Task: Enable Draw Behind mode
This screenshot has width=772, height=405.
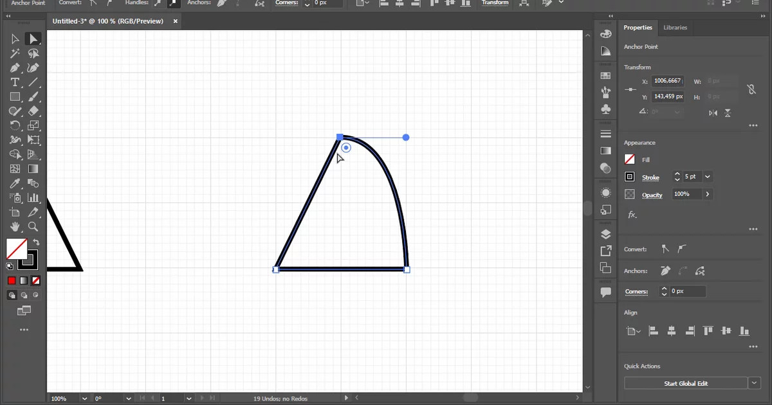Action: [24, 296]
